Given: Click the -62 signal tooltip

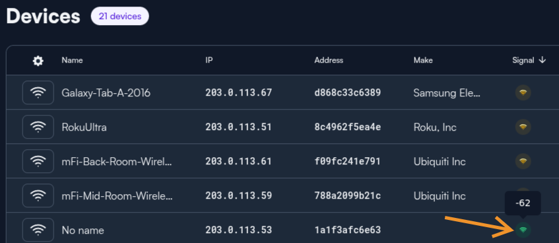Looking at the screenshot, I should coord(523,203).
